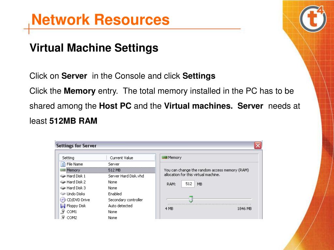Click the Network Resources slide title
The image size is (334, 250).
[x=100, y=20]
